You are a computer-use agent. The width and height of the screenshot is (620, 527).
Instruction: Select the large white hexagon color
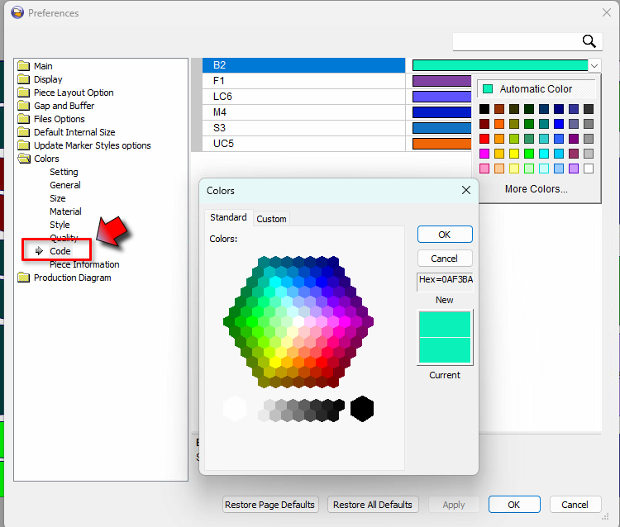tap(235, 409)
